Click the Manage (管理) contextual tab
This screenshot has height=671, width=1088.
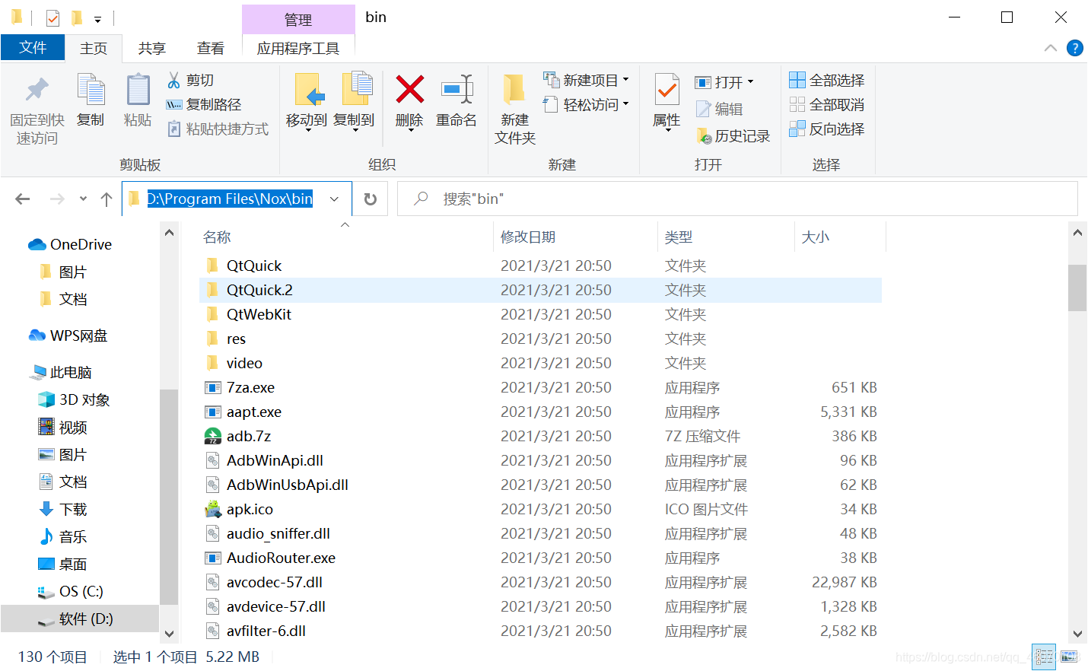298,20
